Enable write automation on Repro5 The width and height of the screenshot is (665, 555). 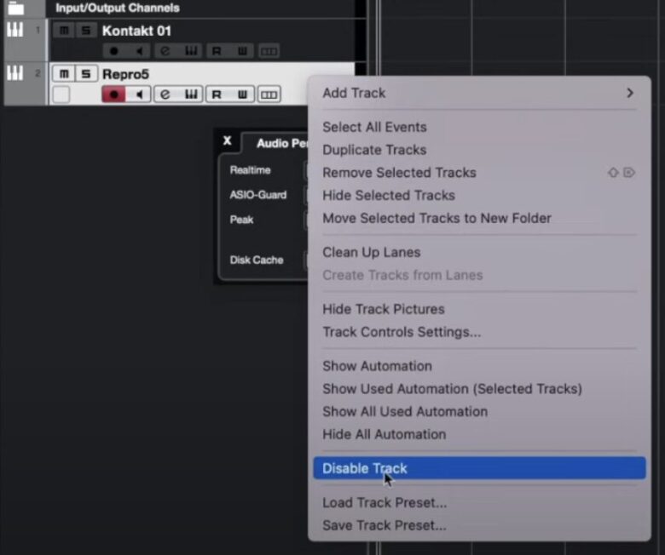point(242,94)
